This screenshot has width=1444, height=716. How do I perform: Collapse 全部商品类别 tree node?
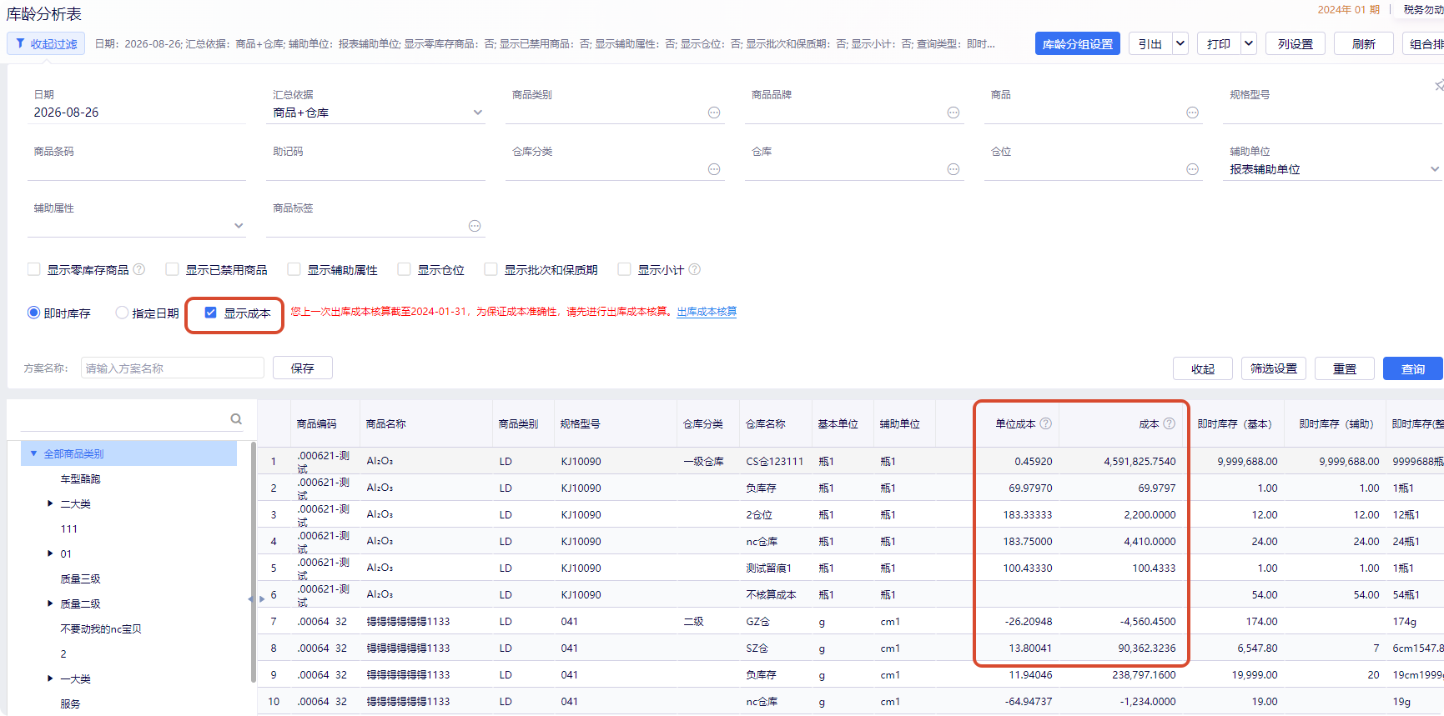[x=33, y=453]
